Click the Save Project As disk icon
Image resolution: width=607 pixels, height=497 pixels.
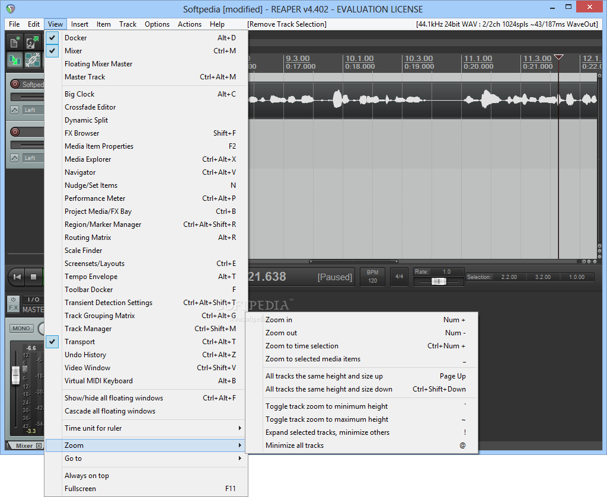point(33,42)
